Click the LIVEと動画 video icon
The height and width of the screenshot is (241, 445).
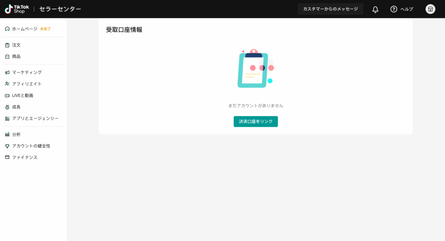click(x=7, y=96)
